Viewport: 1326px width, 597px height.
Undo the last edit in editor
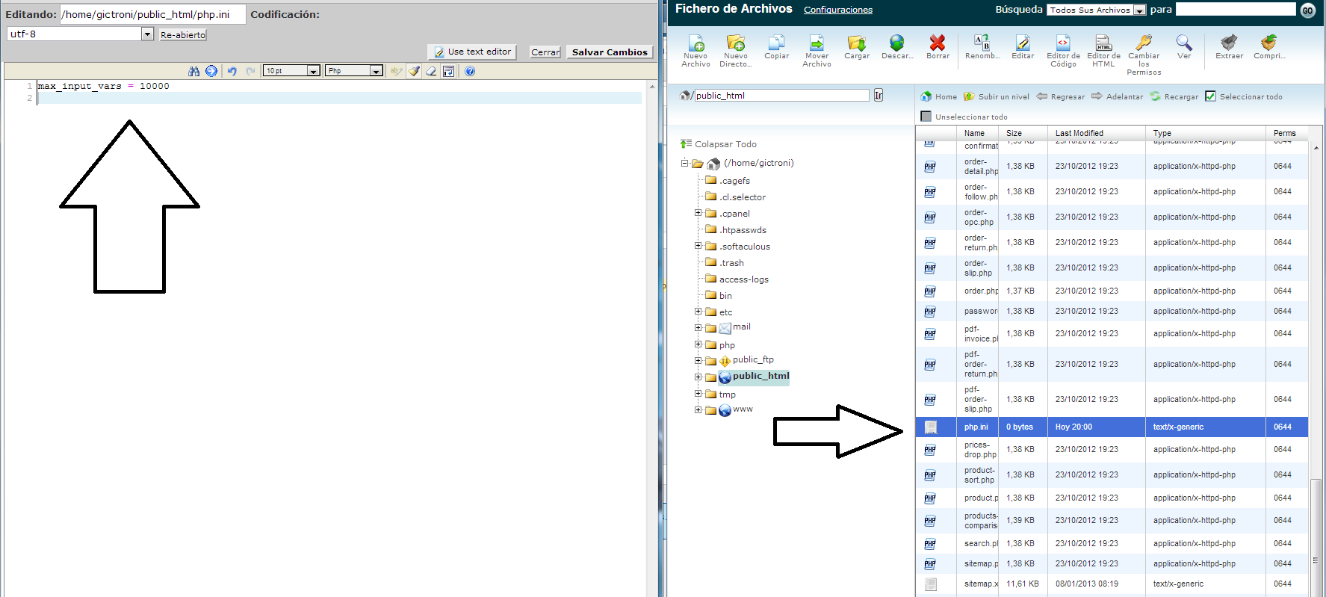click(x=232, y=71)
